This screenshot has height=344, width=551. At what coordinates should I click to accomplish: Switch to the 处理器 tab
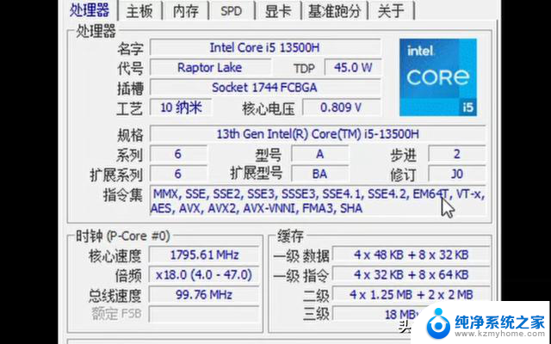pyautogui.click(x=90, y=10)
